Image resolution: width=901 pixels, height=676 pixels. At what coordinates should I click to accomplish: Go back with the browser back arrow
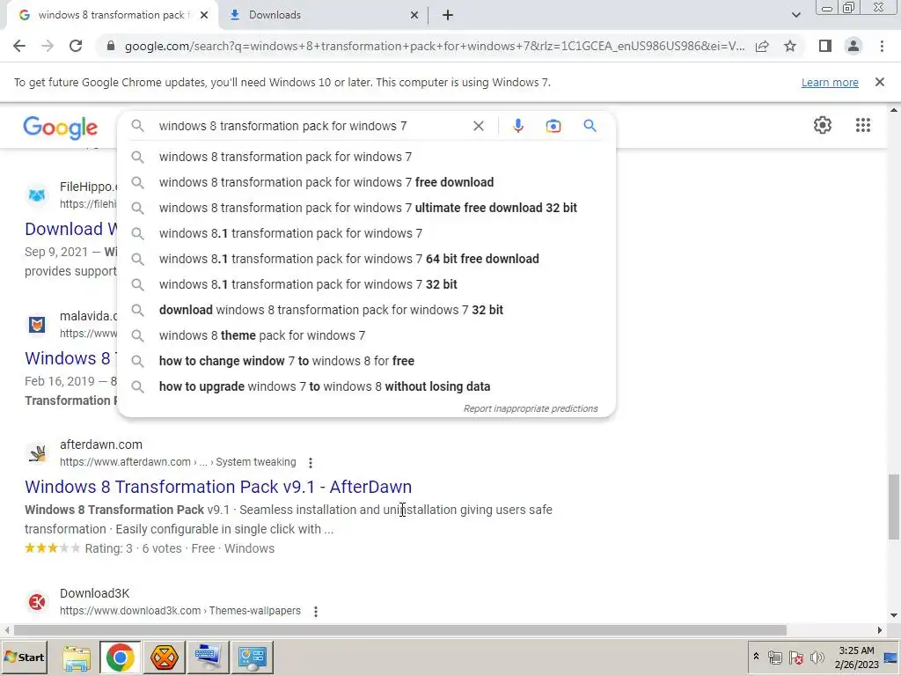(x=19, y=46)
